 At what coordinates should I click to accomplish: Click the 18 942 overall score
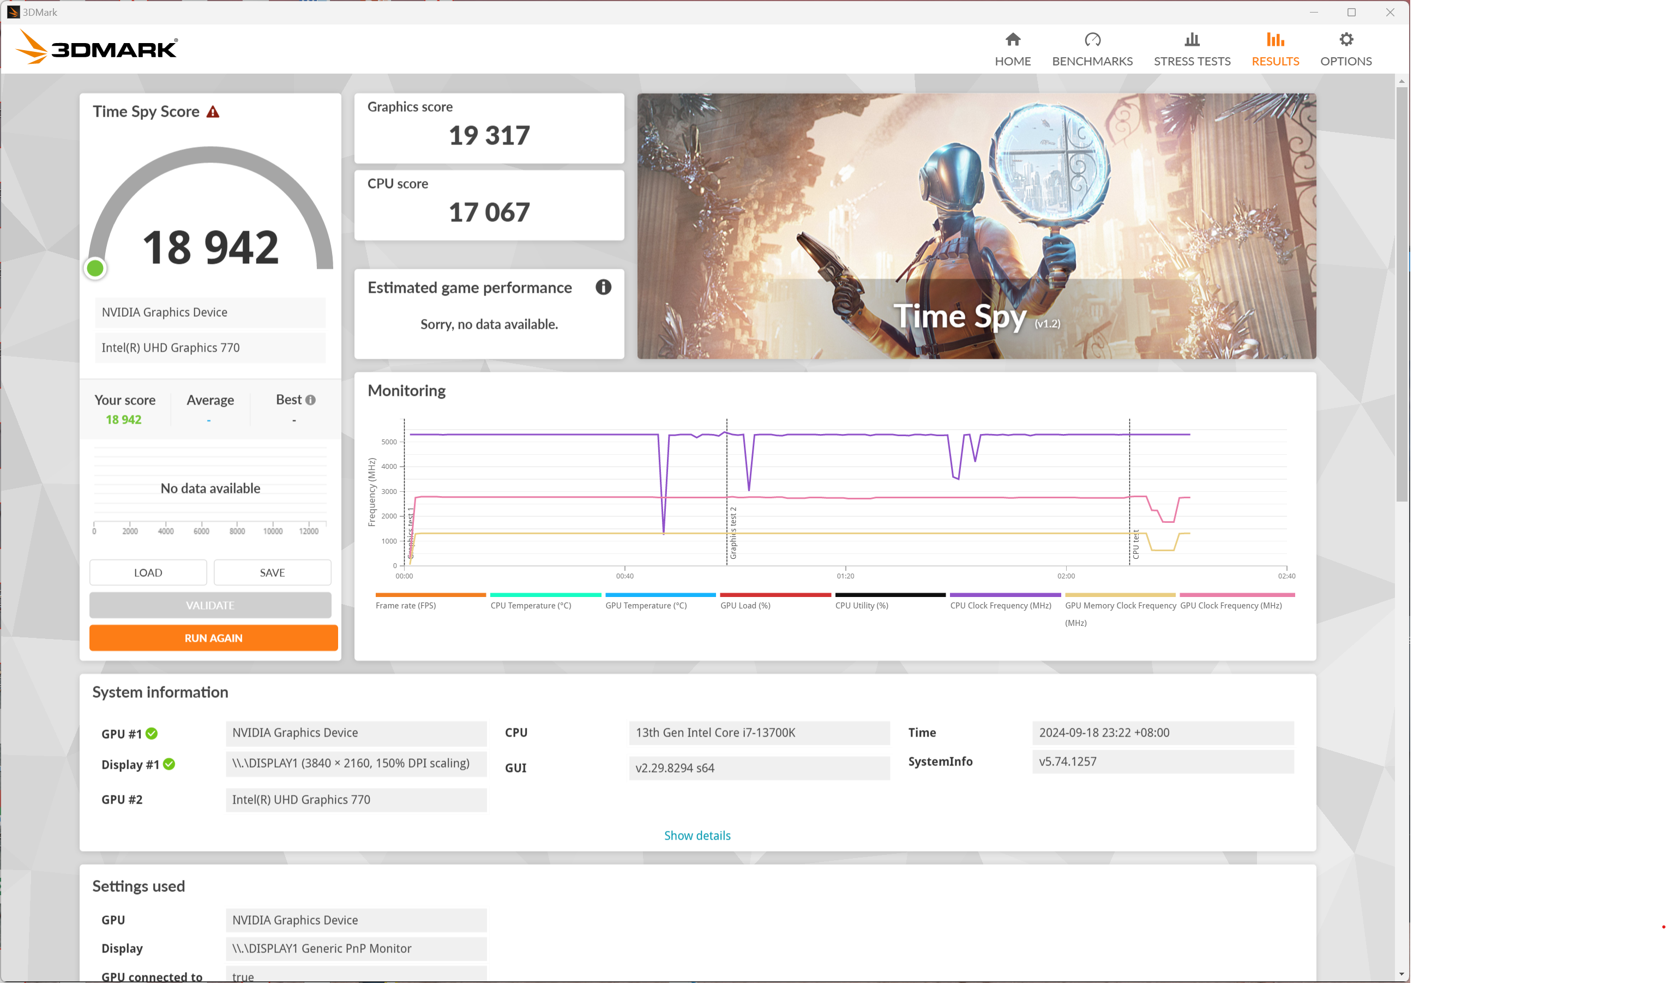point(210,247)
